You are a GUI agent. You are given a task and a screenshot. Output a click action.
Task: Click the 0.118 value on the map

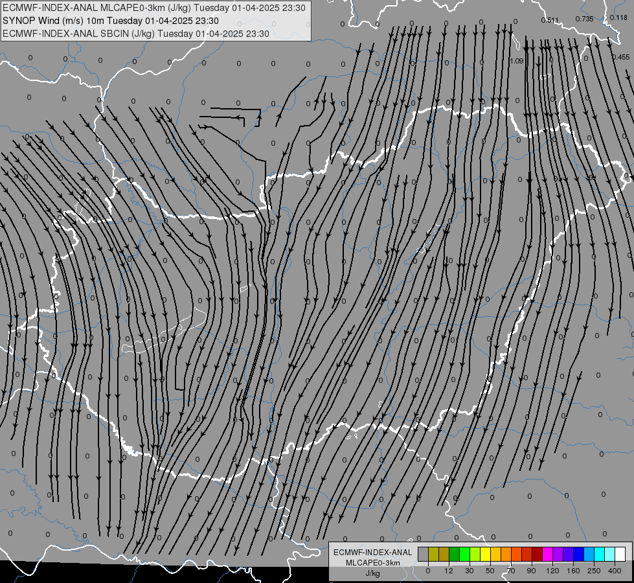pyautogui.click(x=618, y=17)
